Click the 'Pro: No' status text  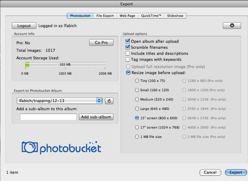[23, 43]
